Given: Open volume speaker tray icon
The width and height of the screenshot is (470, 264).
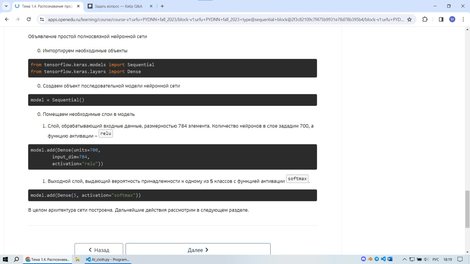Looking at the screenshot, I should click(426, 259).
